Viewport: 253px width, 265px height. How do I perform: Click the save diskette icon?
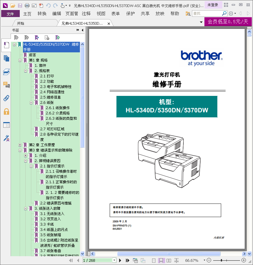[x=20, y=6]
